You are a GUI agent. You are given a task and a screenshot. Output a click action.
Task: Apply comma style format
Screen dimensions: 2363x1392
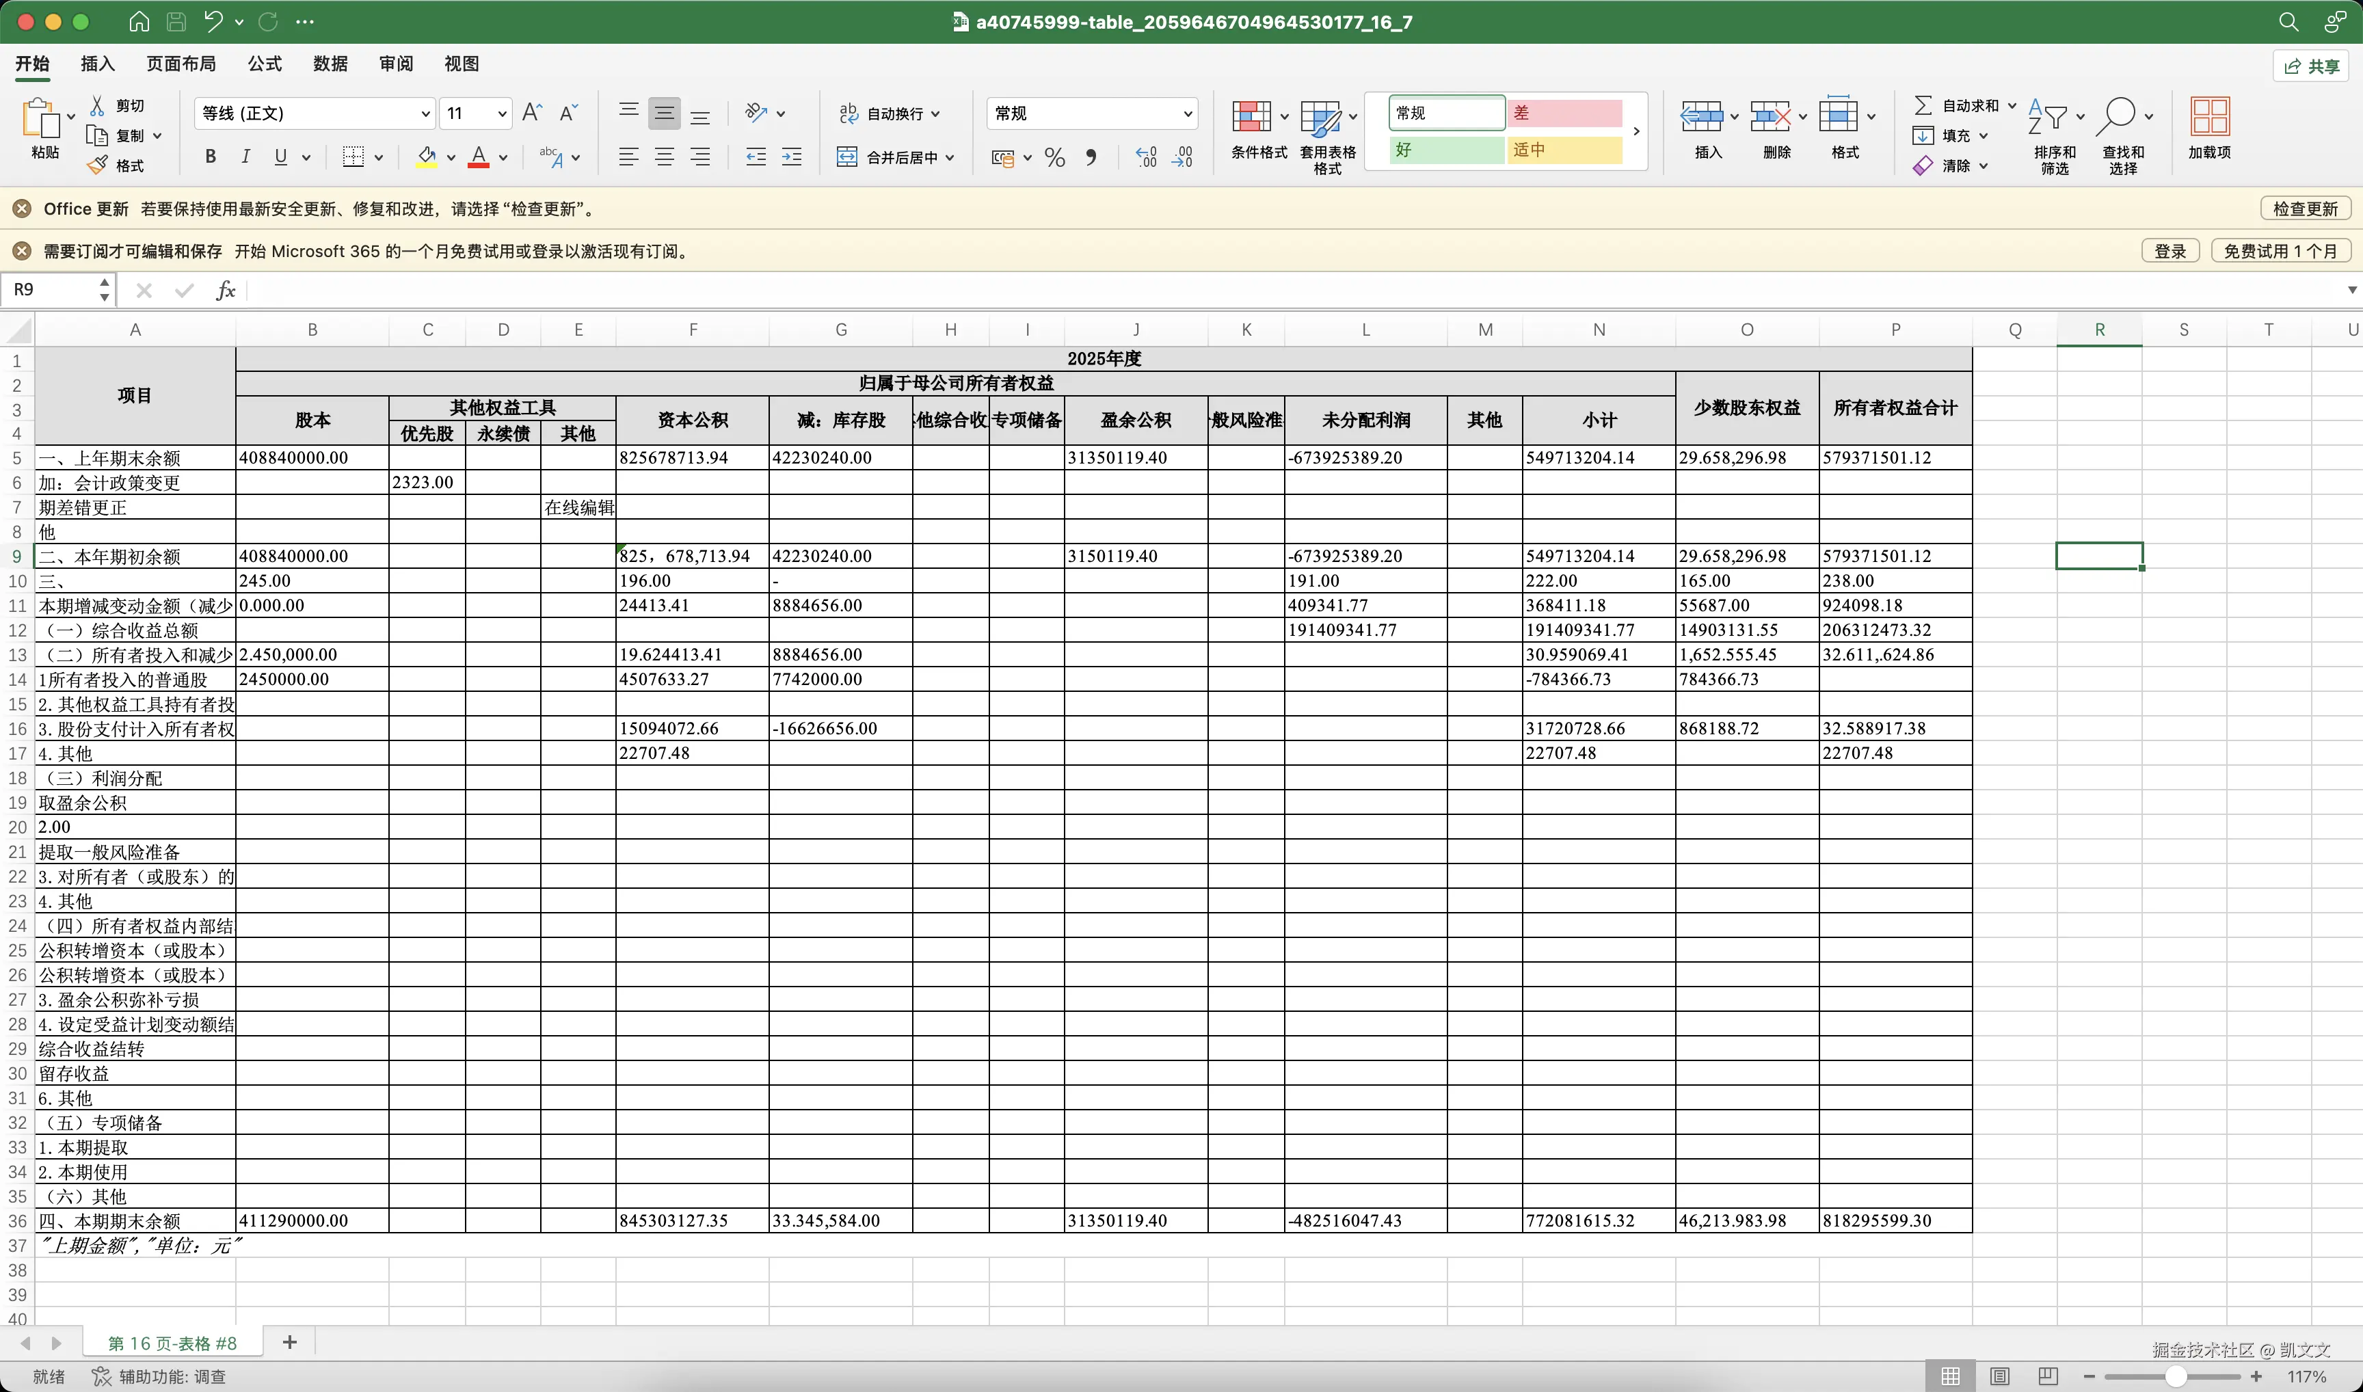coord(1090,157)
